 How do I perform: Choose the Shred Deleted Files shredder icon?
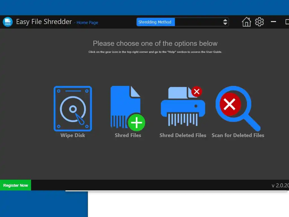coord(183,106)
